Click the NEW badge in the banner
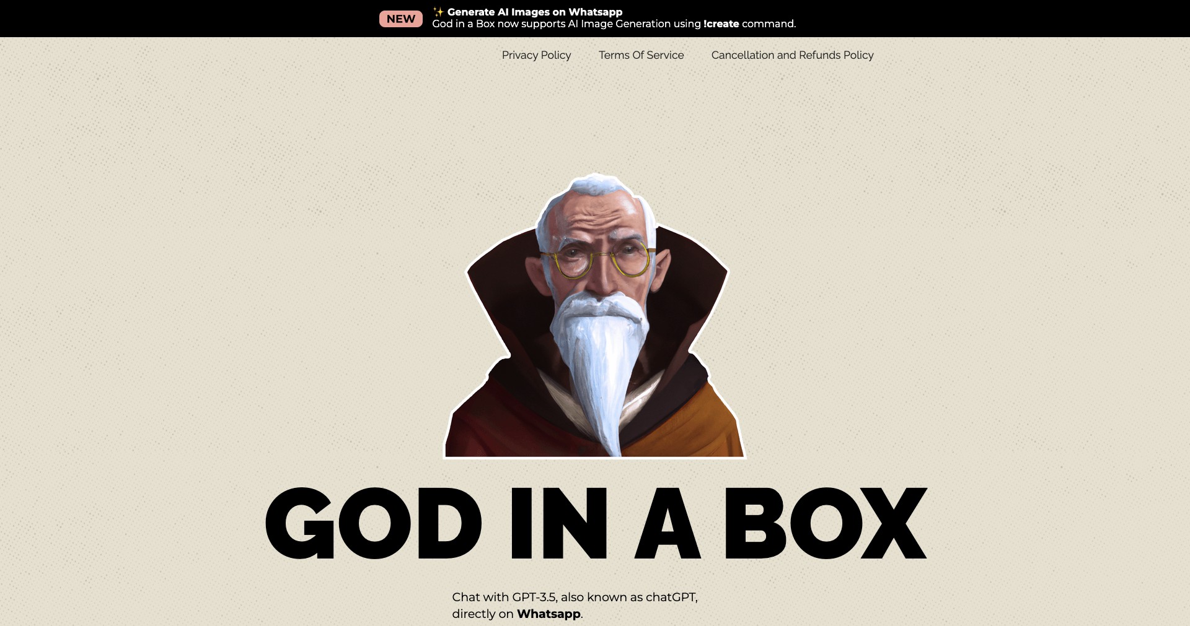1190x626 pixels. [x=401, y=19]
